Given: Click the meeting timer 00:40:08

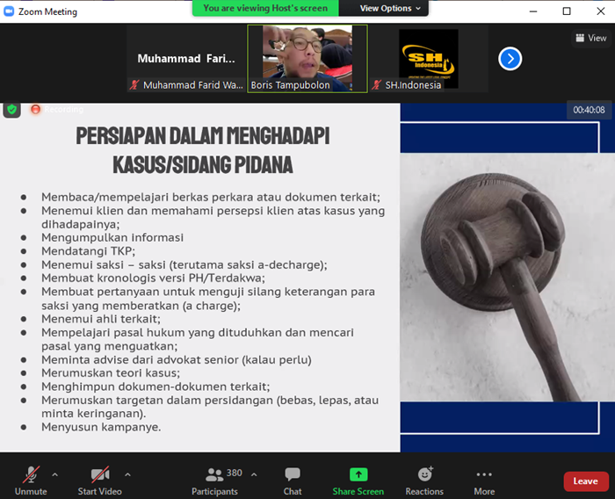Looking at the screenshot, I should [589, 110].
